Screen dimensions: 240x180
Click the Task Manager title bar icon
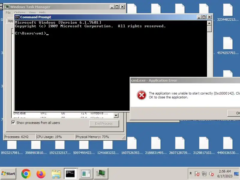(x=7, y=7)
